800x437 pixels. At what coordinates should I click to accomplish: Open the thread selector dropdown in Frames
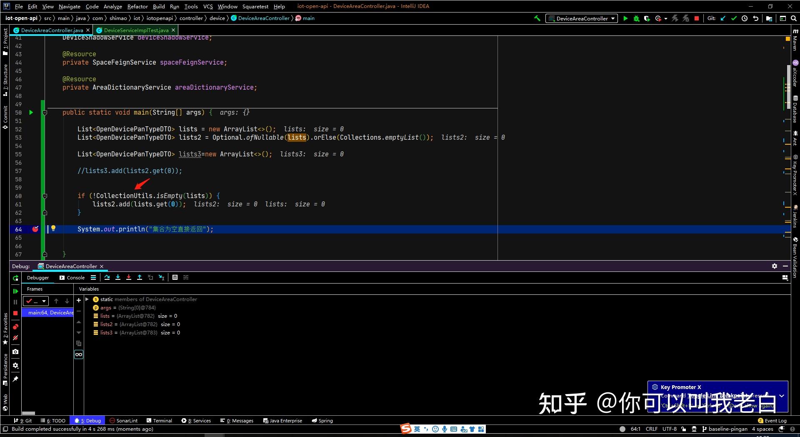click(36, 301)
